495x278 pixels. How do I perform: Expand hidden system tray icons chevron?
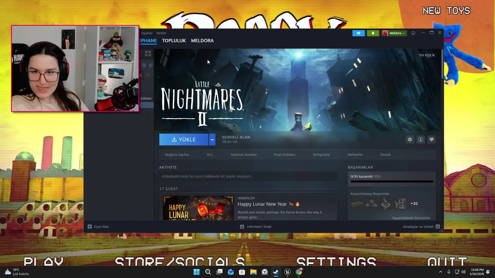(x=440, y=272)
